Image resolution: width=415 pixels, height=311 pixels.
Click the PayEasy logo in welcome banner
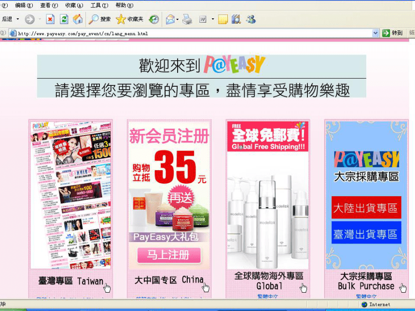tap(234, 64)
